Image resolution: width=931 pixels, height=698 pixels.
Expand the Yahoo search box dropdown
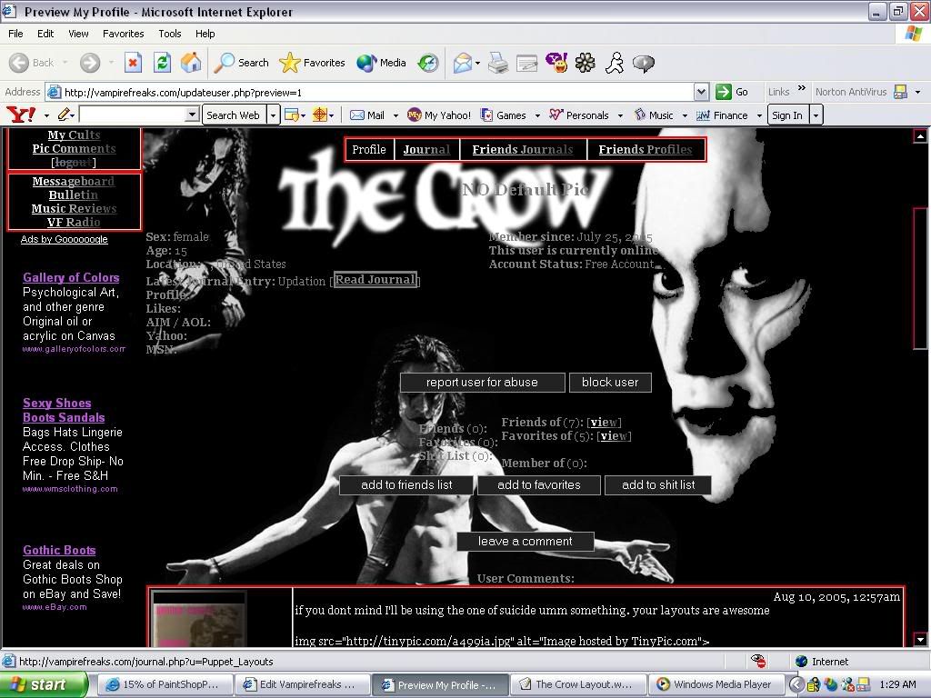(192, 115)
